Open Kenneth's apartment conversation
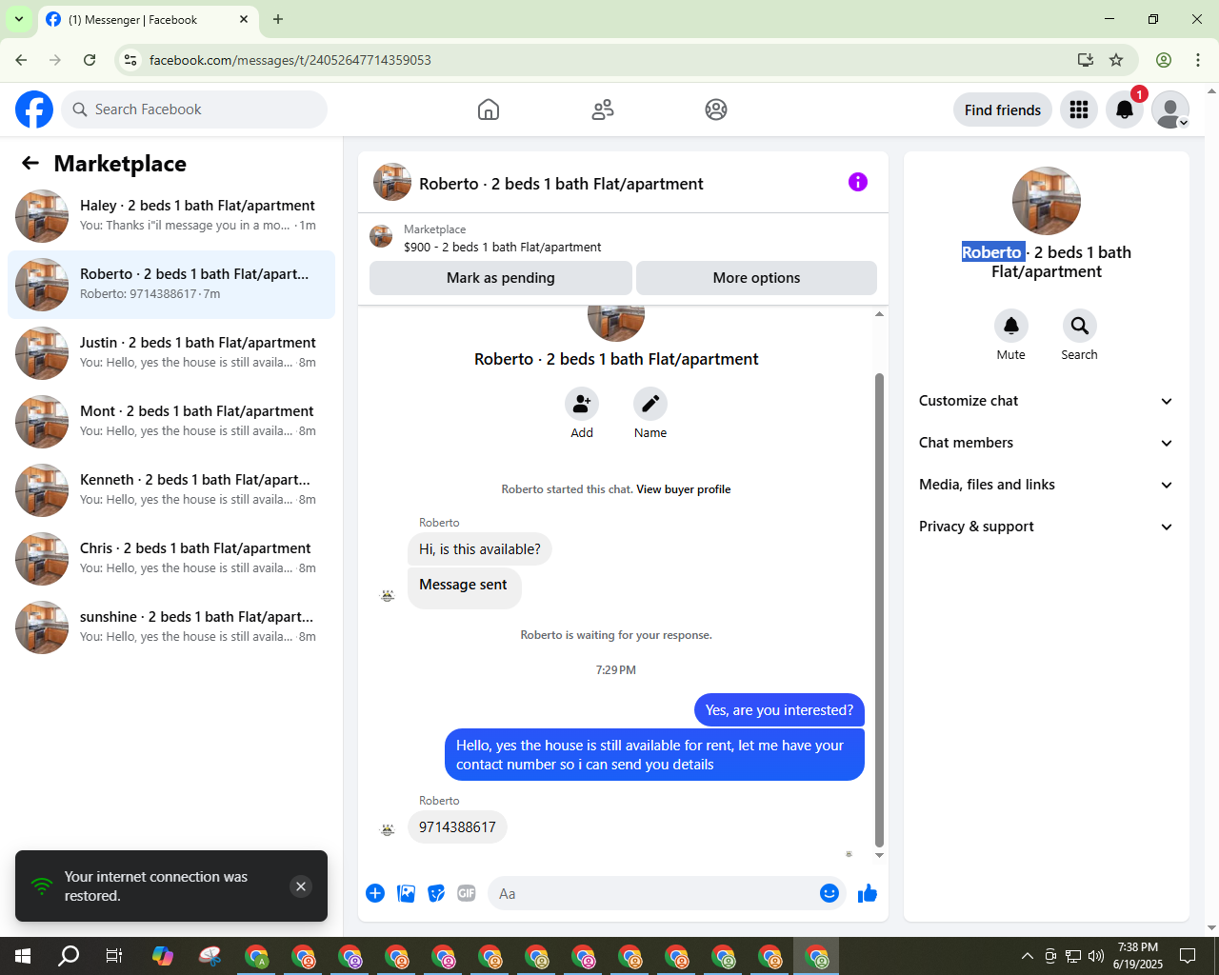Viewport: 1219px width, 975px height. coord(171,490)
